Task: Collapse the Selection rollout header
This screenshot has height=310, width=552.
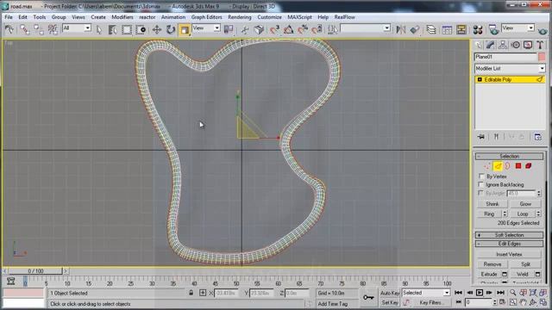Action: (x=509, y=156)
